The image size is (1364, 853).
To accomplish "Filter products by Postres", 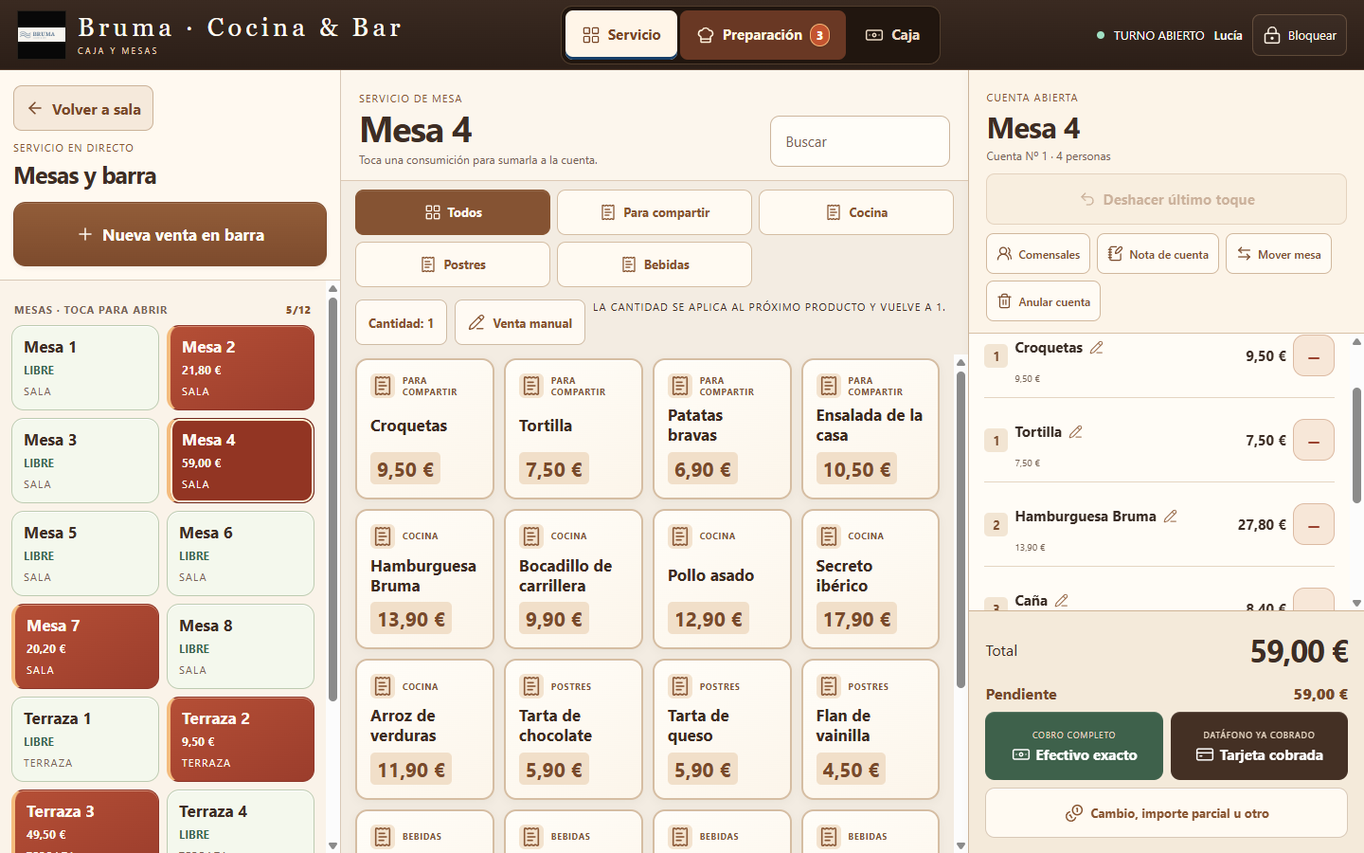I will coord(453,264).
